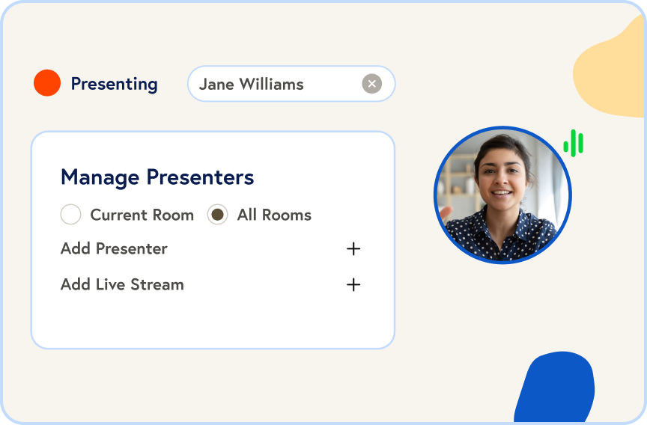Click the plus icon beside Add Presenter

click(x=353, y=248)
